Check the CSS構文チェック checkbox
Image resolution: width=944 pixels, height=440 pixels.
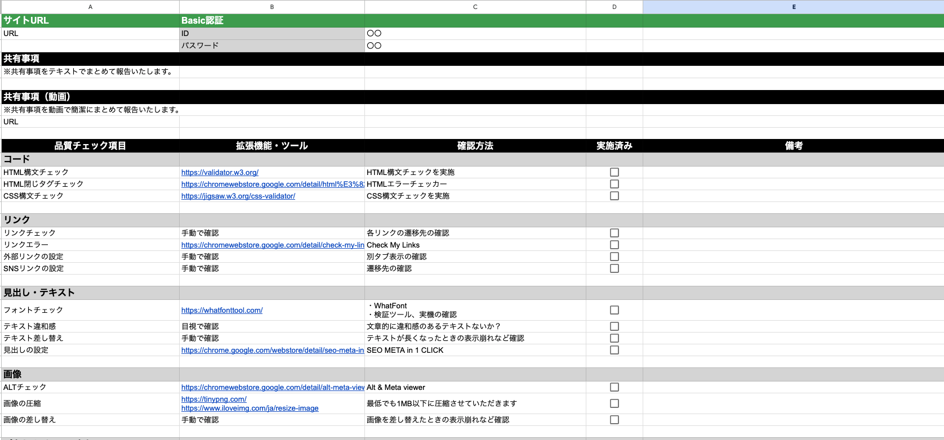click(x=615, y=196)
